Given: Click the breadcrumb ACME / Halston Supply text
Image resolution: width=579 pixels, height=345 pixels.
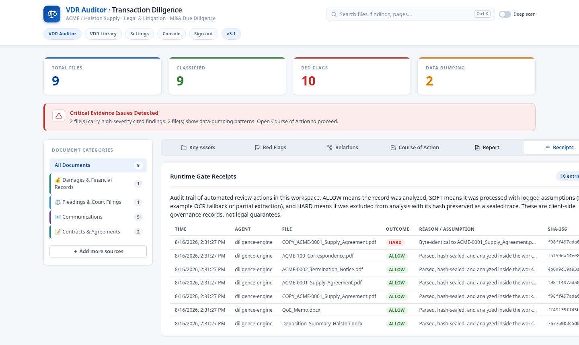Looking at the screenshot, I should pyautogui.click(x=93, y=18).
